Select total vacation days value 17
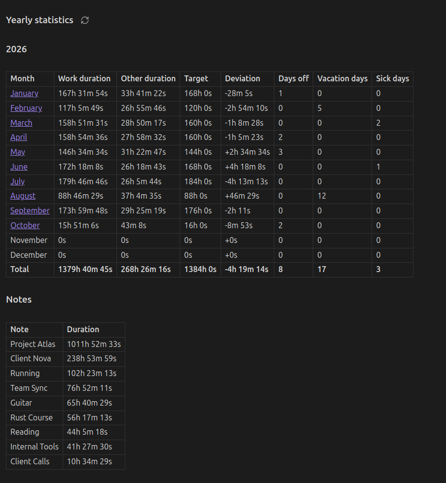The height and width of the screenshot is (483, 446). pyautogui.click(x=322, y=270)
